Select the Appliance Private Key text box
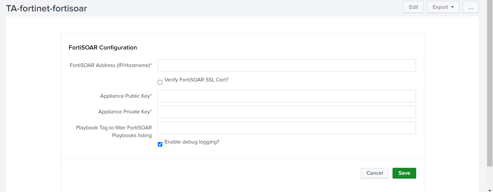The image size is (493, 192). point(287,112)
